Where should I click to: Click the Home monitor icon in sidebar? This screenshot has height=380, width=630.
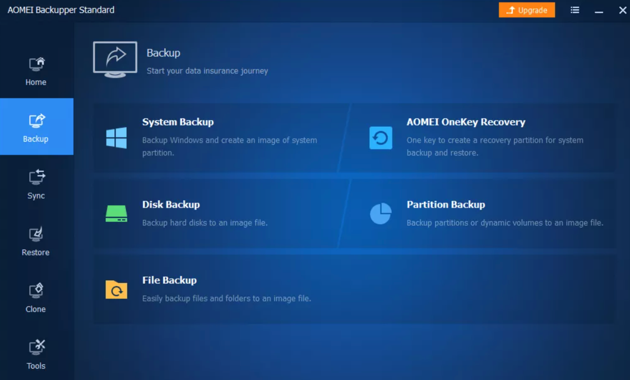[x=36, y=64]
